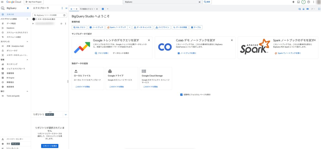This screenshot has height=149, width=321.
Task: Toggle full screen editor mode
Action: 319,9
